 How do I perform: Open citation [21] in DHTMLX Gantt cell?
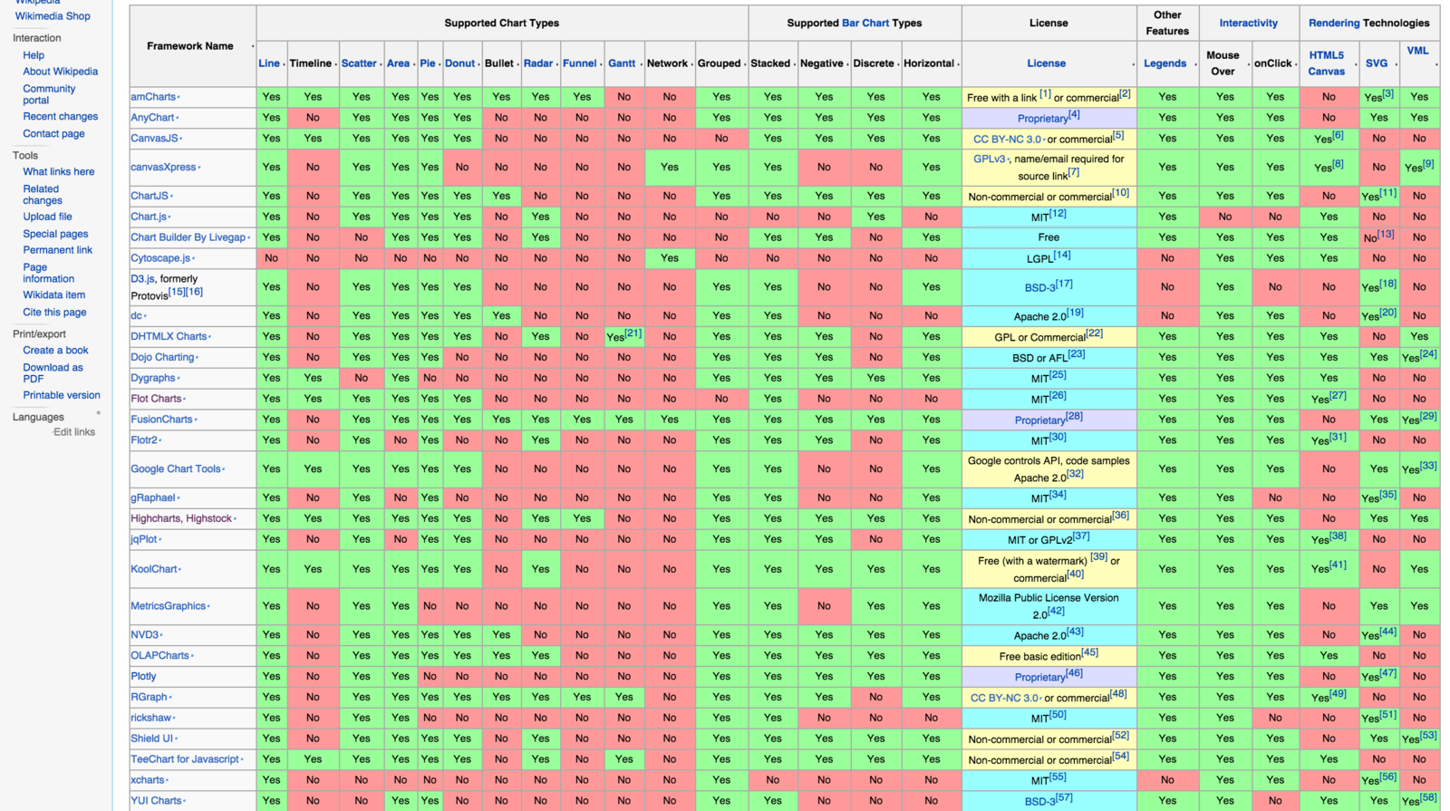pyautogui.click(x=633, y=333)
